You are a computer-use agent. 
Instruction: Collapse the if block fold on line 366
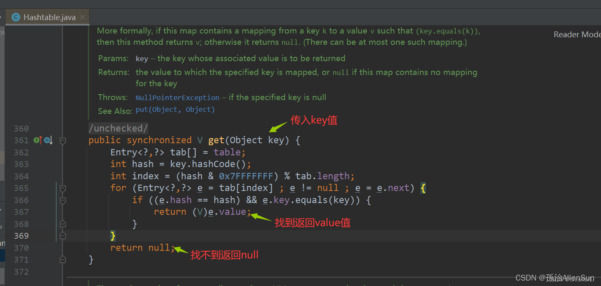[62, 201]
